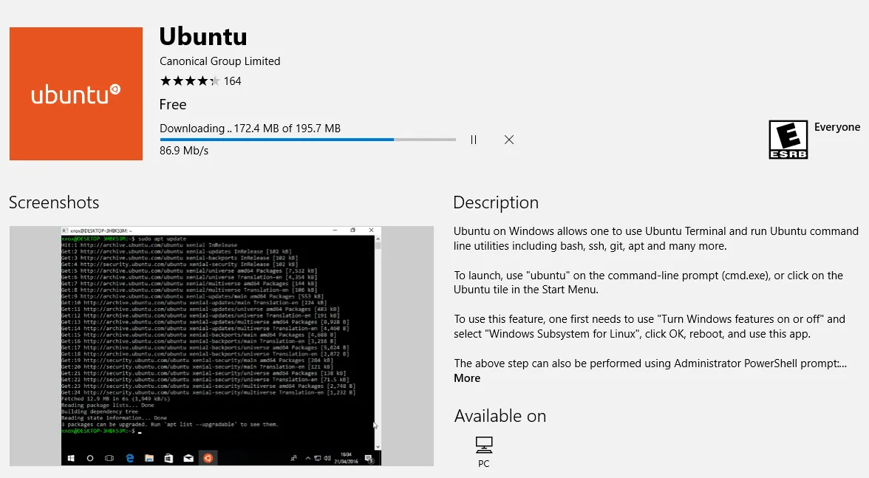Image resolution: width=869 pixels, height=478 pixels.
Task: Select the orange Ubuntu app tile icon
Action: pyautogui.click(x=75, y=94)
